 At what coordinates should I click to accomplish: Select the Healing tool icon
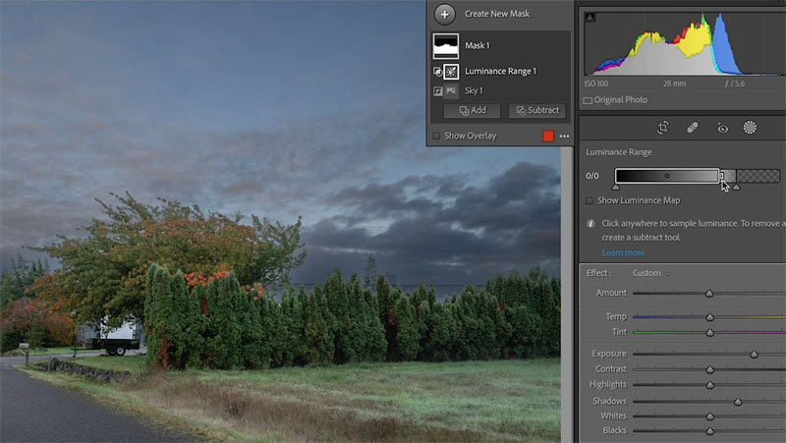(x=693, y=128)
